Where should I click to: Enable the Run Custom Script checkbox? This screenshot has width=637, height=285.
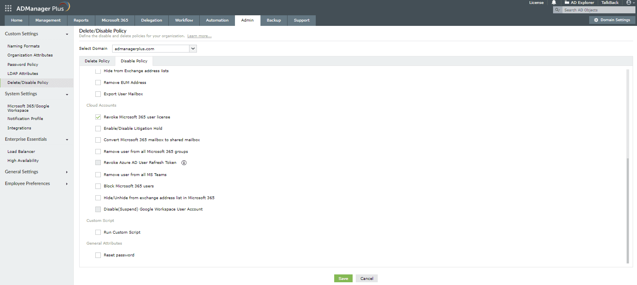tap(98, 232)
